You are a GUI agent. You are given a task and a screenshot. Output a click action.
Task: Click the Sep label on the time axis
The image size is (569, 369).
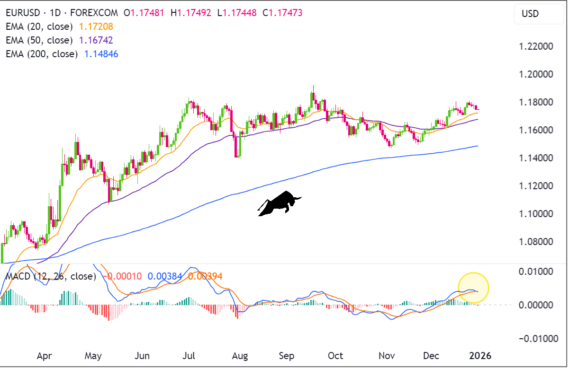point(286,356)
